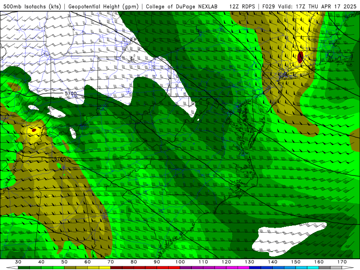This screenshot has height=270, width=360.
Task: Click the legend label 50
Action: [64, 262]
